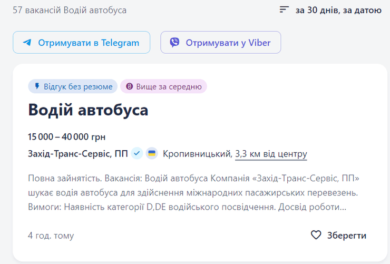Click the "4 год. тому" posting time
The height and width of the screenshot is (264, 390).
(x=51, y=236)
